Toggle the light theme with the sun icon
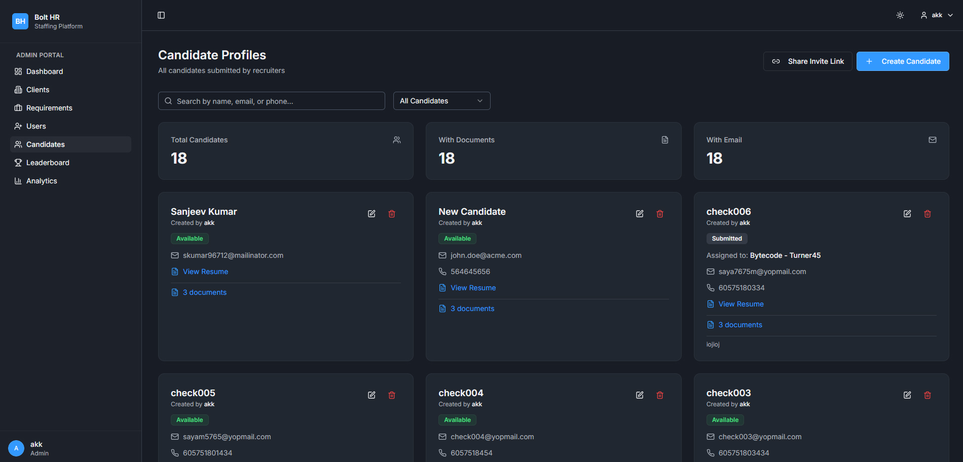Screen dimensions: 963x462 click(x=900, y=15)
